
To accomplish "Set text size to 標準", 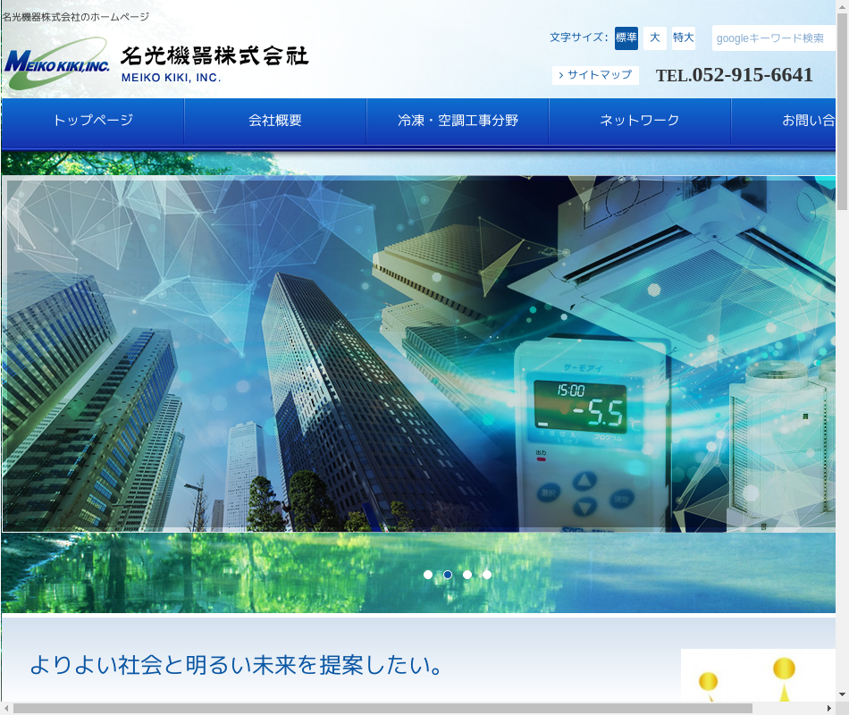I will click(626, 38).
